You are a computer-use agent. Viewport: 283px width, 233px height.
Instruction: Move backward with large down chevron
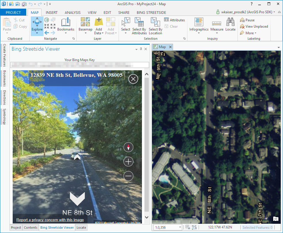tap(77, 199)
